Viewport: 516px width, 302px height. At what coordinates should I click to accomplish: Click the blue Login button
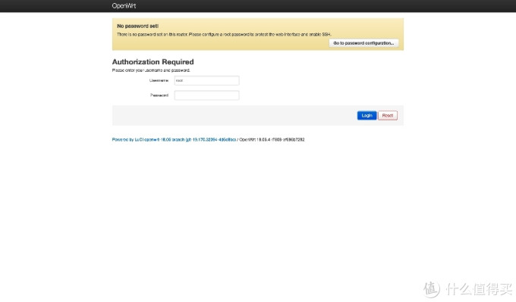[367, 116]
